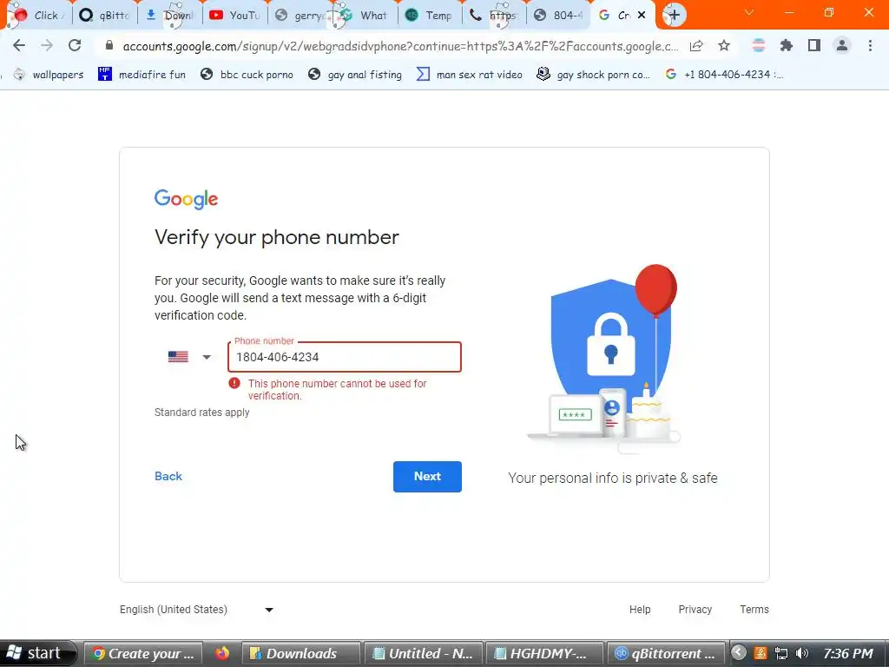The image size is (889, 667).
Task: Open a new tab with the plus button
Action: pos(674,15)
